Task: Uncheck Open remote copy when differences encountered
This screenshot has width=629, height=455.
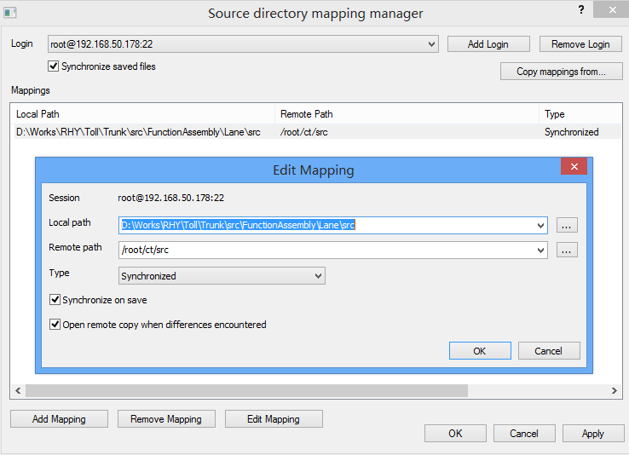Action: (x=55, y=325)
